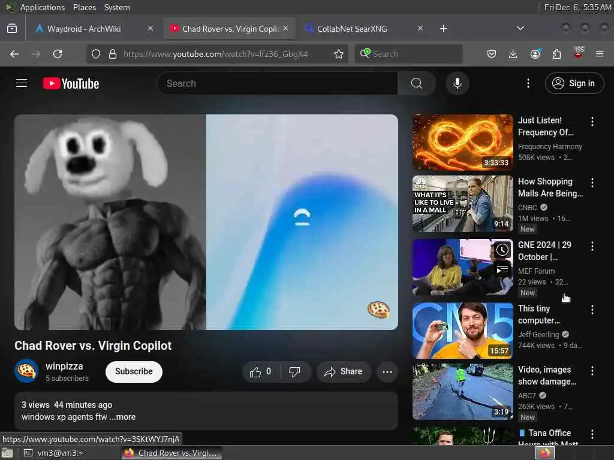Open options for Just Listen! video

[x=592, y=122]
